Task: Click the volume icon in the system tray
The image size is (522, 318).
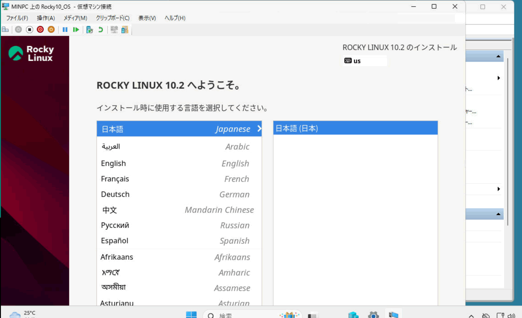Action: click(x=511, y=316)
